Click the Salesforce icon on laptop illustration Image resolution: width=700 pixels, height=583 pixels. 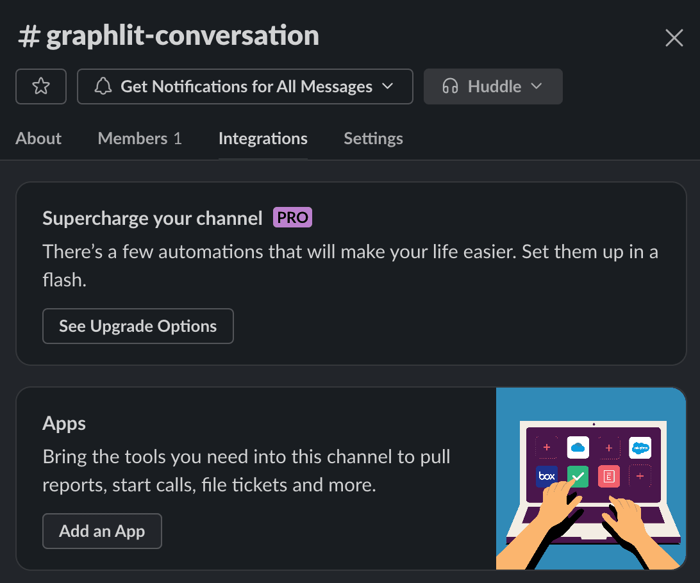click(640, 448)
